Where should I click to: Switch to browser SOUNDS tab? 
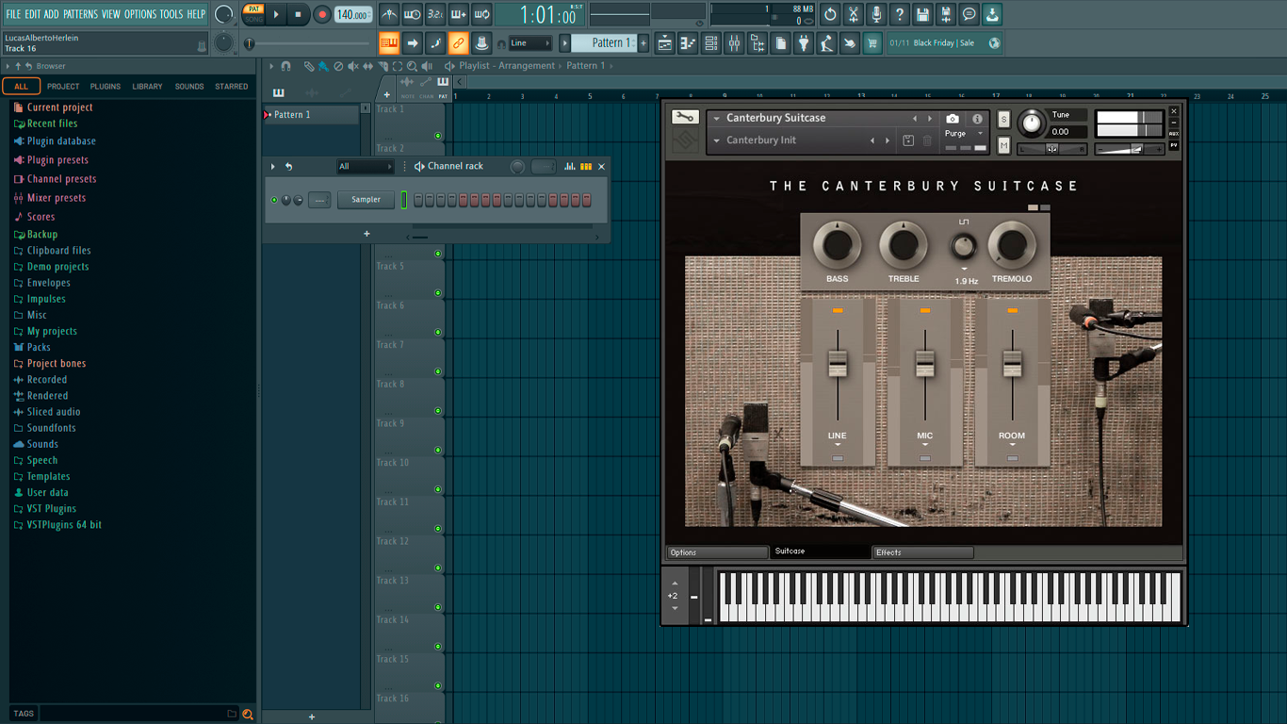(189, 86)
